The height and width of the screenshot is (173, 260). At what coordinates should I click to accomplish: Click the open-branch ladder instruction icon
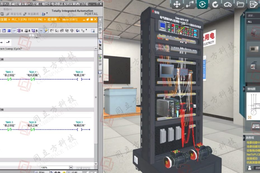[8, 42]
